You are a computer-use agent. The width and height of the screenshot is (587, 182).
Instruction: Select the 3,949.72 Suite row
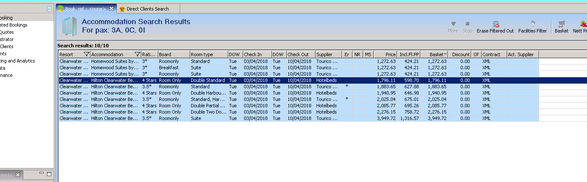298,118
